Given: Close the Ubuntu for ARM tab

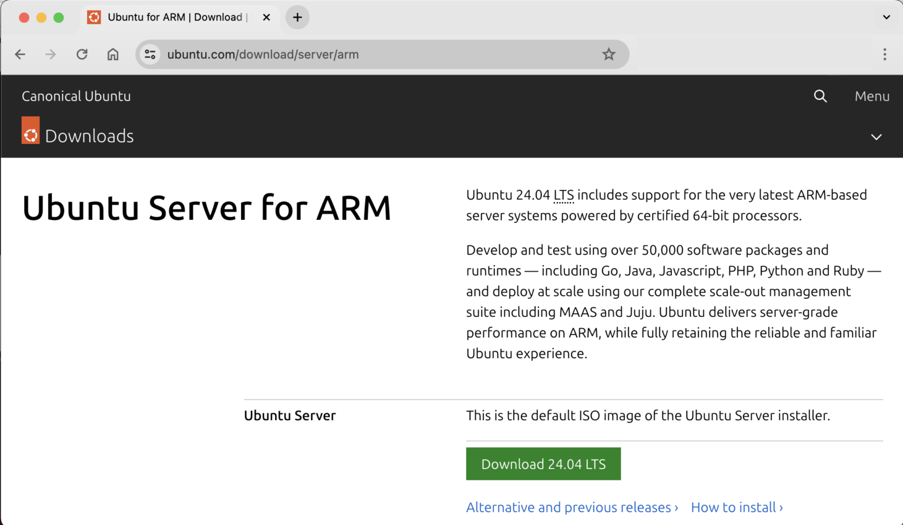Looking at the screenshot, I should (266, 18).
